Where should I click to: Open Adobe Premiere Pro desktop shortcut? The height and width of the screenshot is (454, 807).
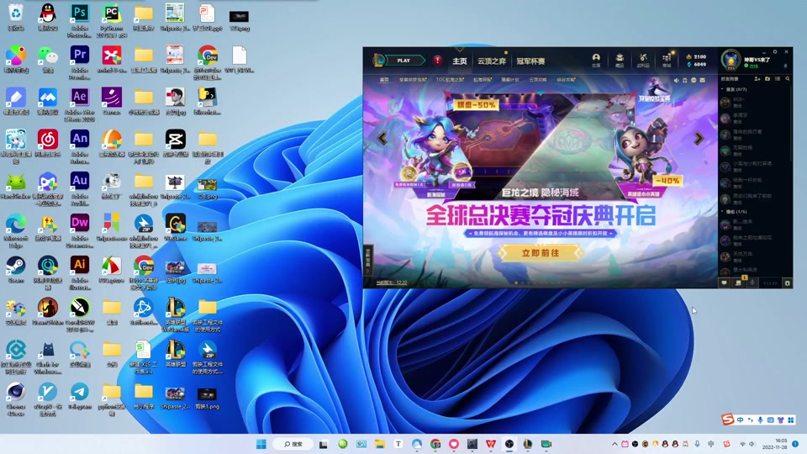[79, 62]
